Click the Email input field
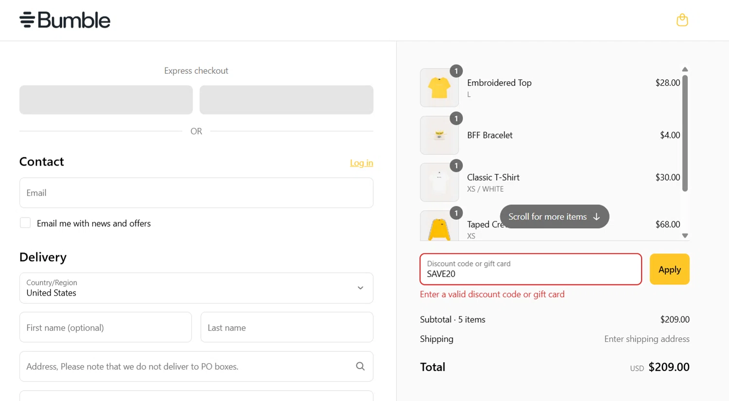 point(196,193)
